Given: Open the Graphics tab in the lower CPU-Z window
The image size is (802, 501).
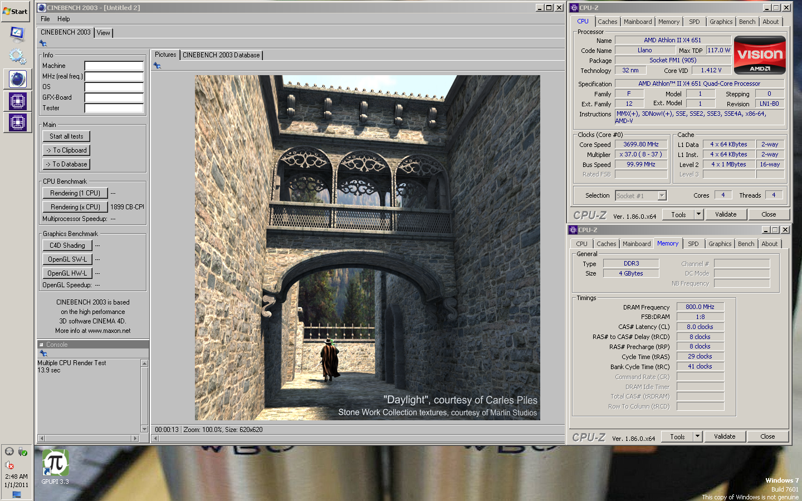Looking at the screenshot, I should pyautogui.click(x=720, y=244).
